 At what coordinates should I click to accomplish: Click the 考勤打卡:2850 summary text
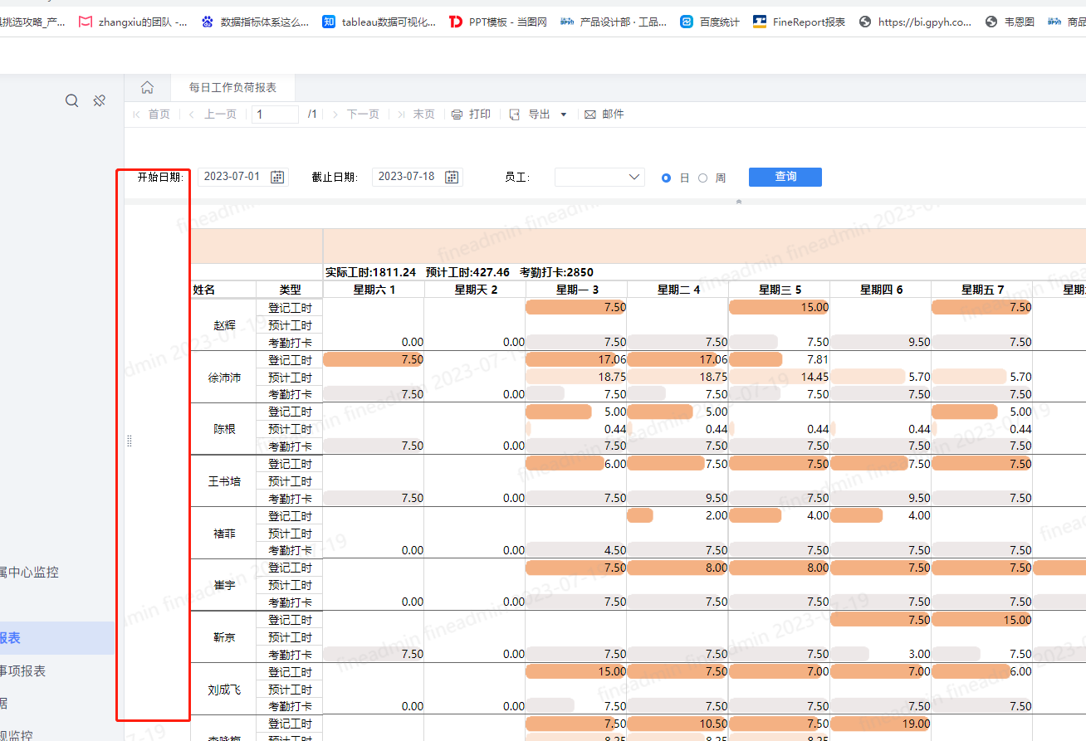556,272
